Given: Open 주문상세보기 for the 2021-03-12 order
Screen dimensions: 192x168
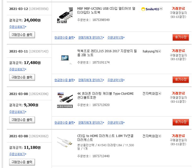Looking at the screenshot, I should click(x=17, y=27).
